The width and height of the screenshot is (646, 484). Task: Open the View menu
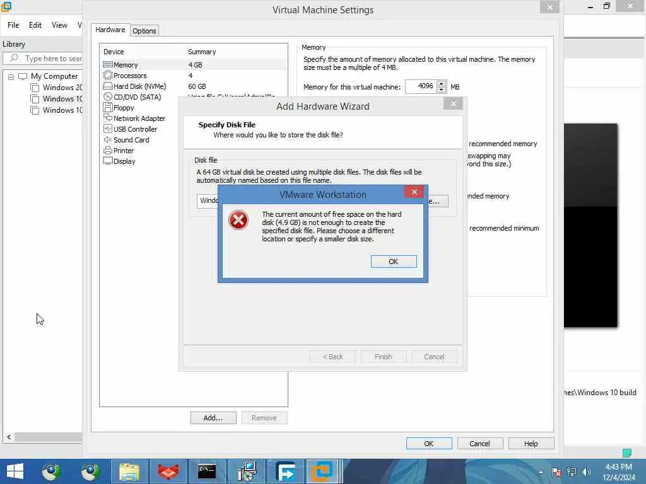(x=59, y=25)
